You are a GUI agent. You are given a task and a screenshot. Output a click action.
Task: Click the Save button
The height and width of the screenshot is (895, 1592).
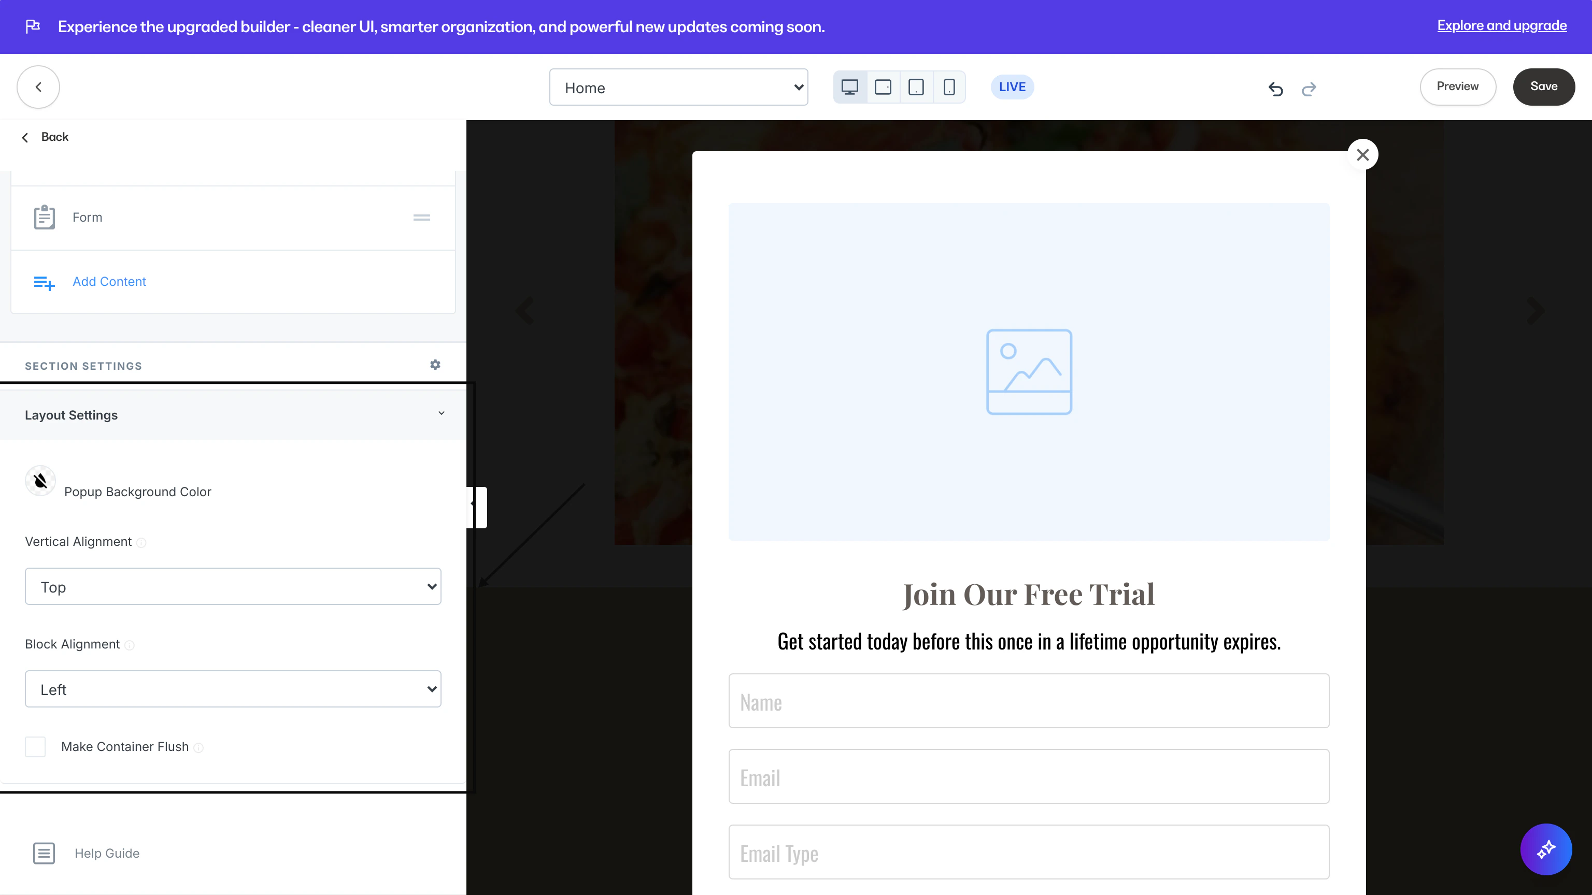pos(1544,86)
